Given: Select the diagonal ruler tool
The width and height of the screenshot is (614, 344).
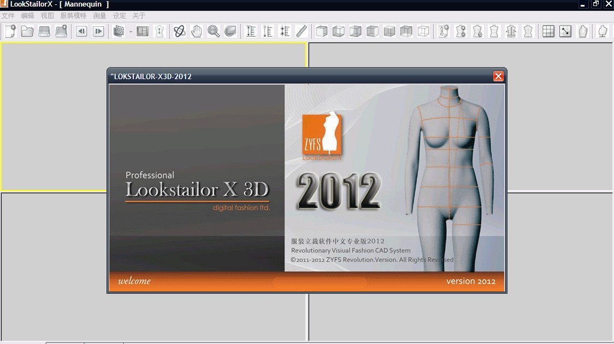Looking at the screenshot, I should tap(302, 31).
